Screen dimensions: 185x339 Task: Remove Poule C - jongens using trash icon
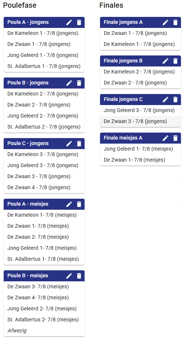[x=79, y=143]
